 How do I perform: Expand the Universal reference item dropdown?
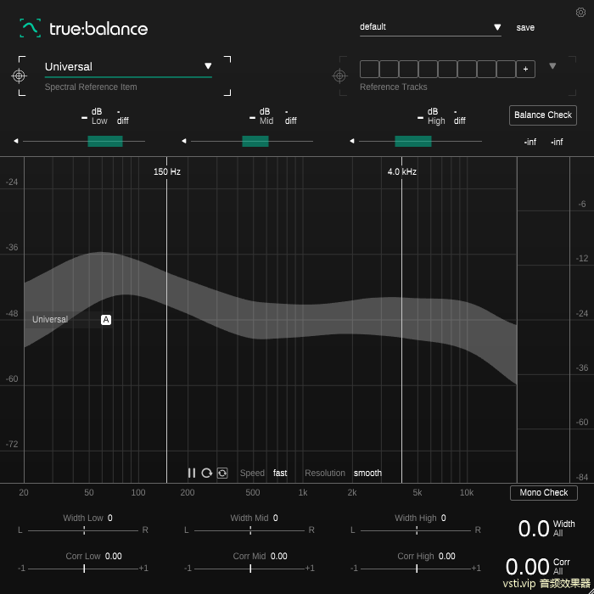point(208,66)
